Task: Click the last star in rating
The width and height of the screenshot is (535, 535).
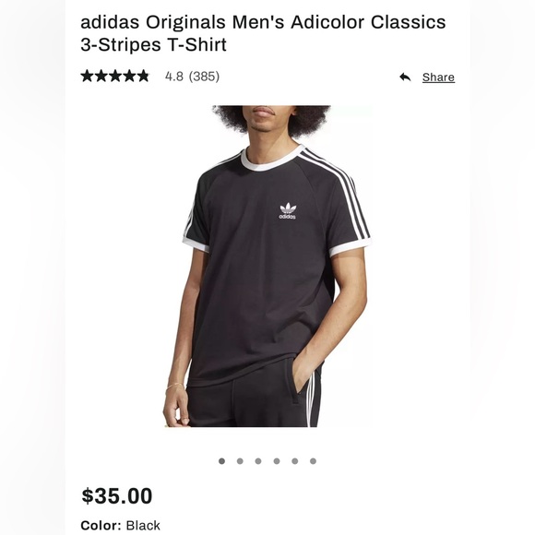Action: (x=143, y=76)
